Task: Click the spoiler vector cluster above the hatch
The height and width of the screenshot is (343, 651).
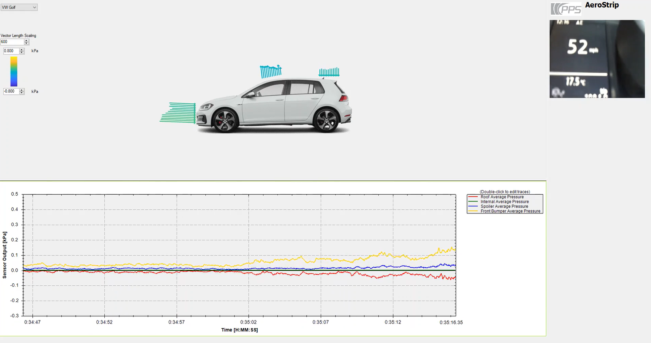Action: [x=329, y=72]
